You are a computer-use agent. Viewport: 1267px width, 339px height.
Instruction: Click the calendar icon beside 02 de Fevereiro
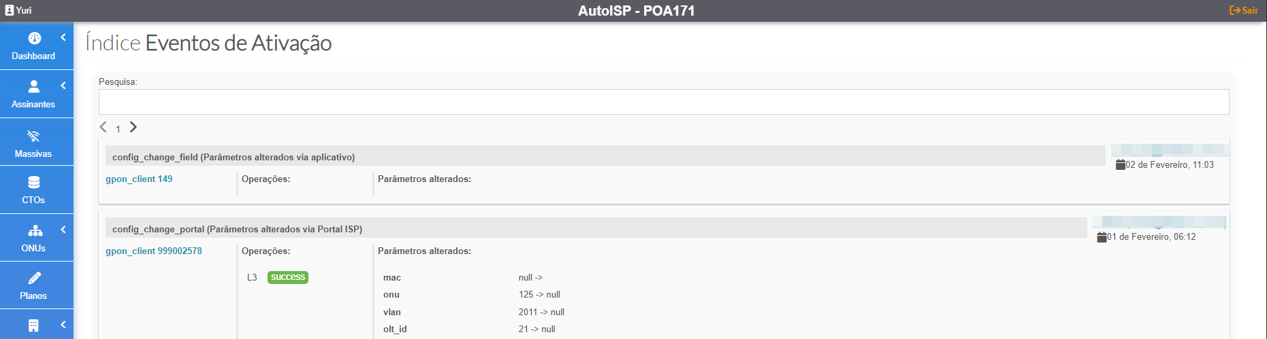pyautogui.click(x=1120, y=164)
